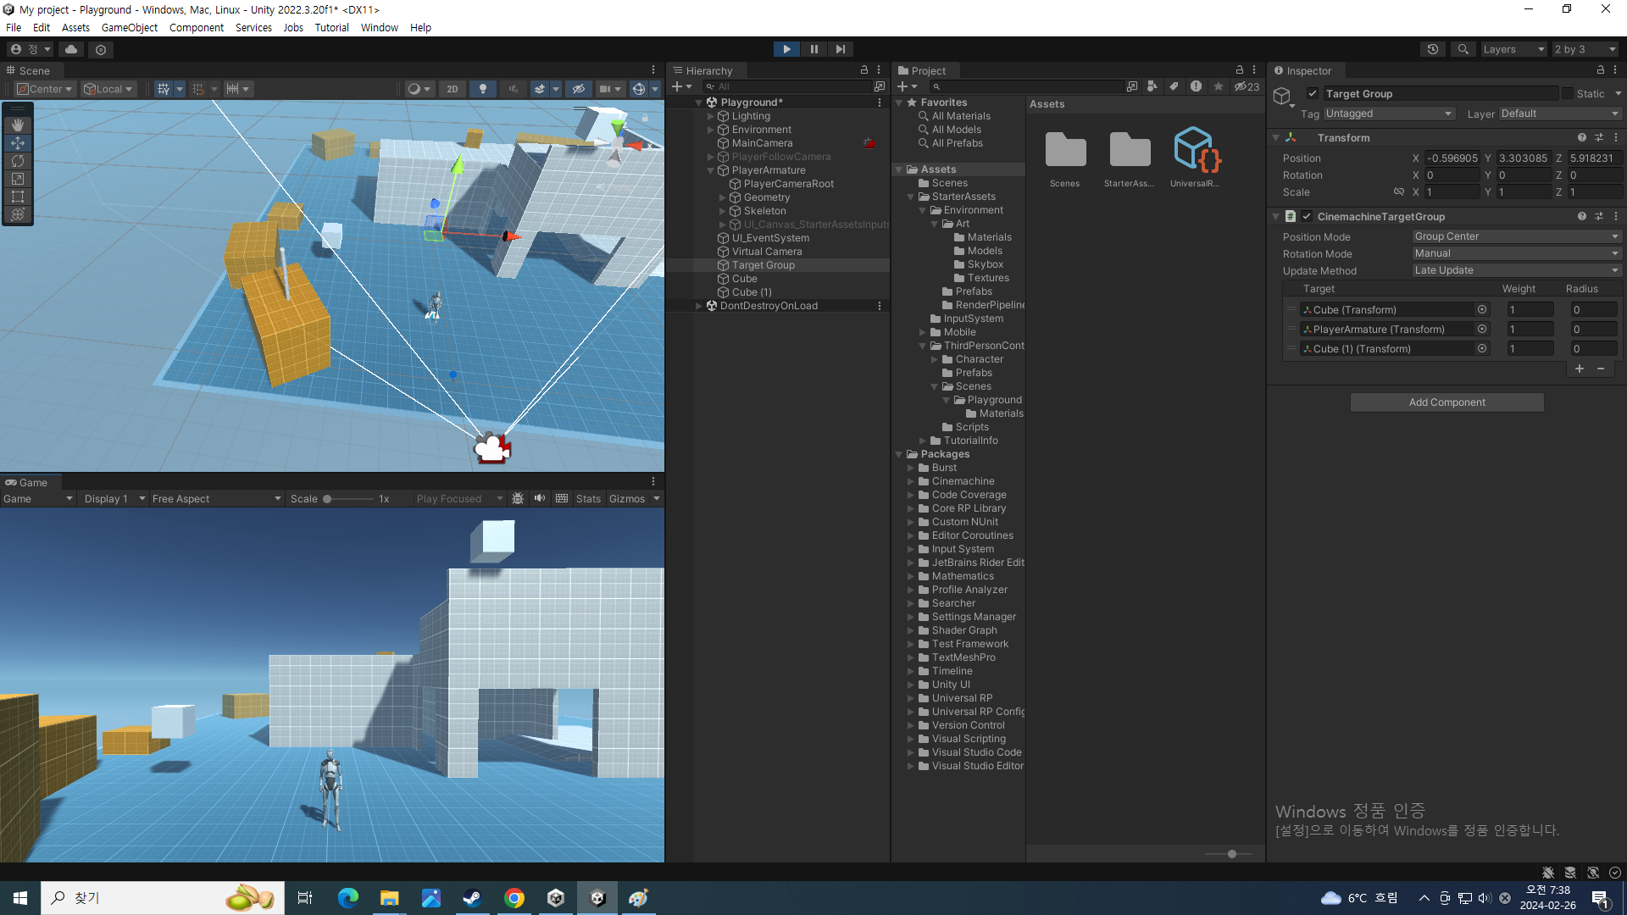Select the Rotate tool in the Scene view
This screenshot has width=1627, height=915.
tap(18, 161)
